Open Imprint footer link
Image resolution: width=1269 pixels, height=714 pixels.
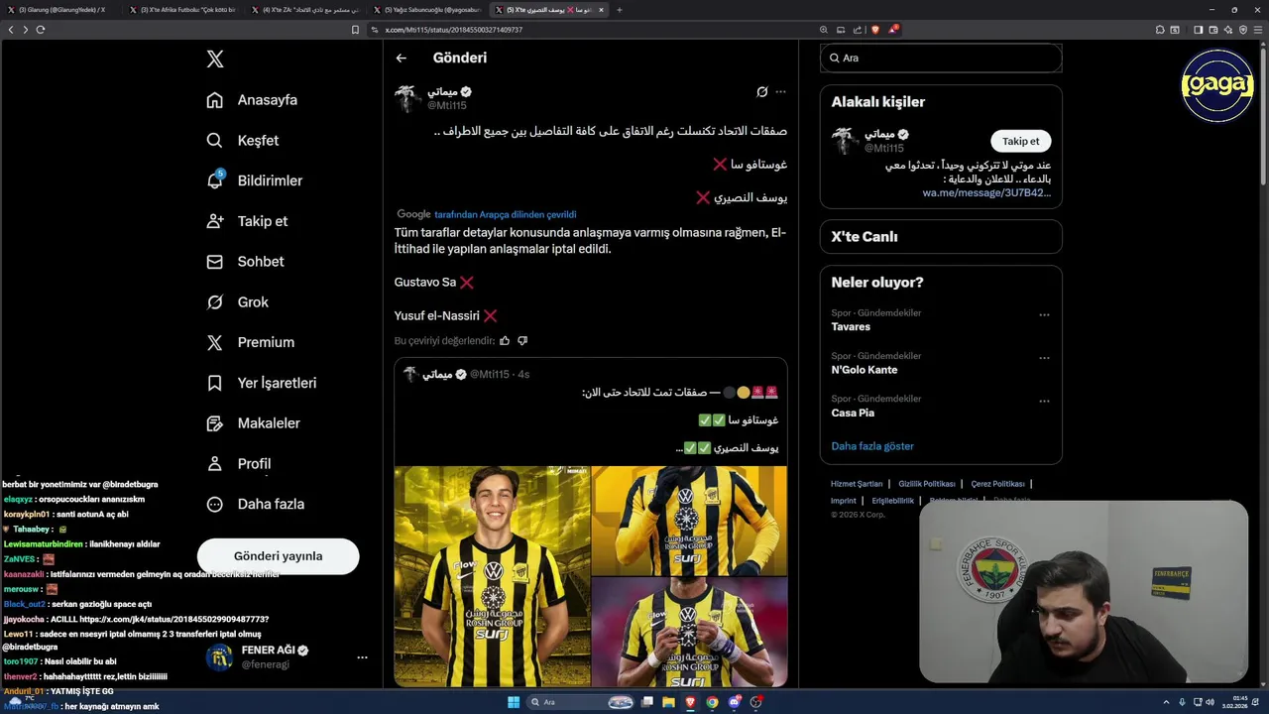[844, 501]
